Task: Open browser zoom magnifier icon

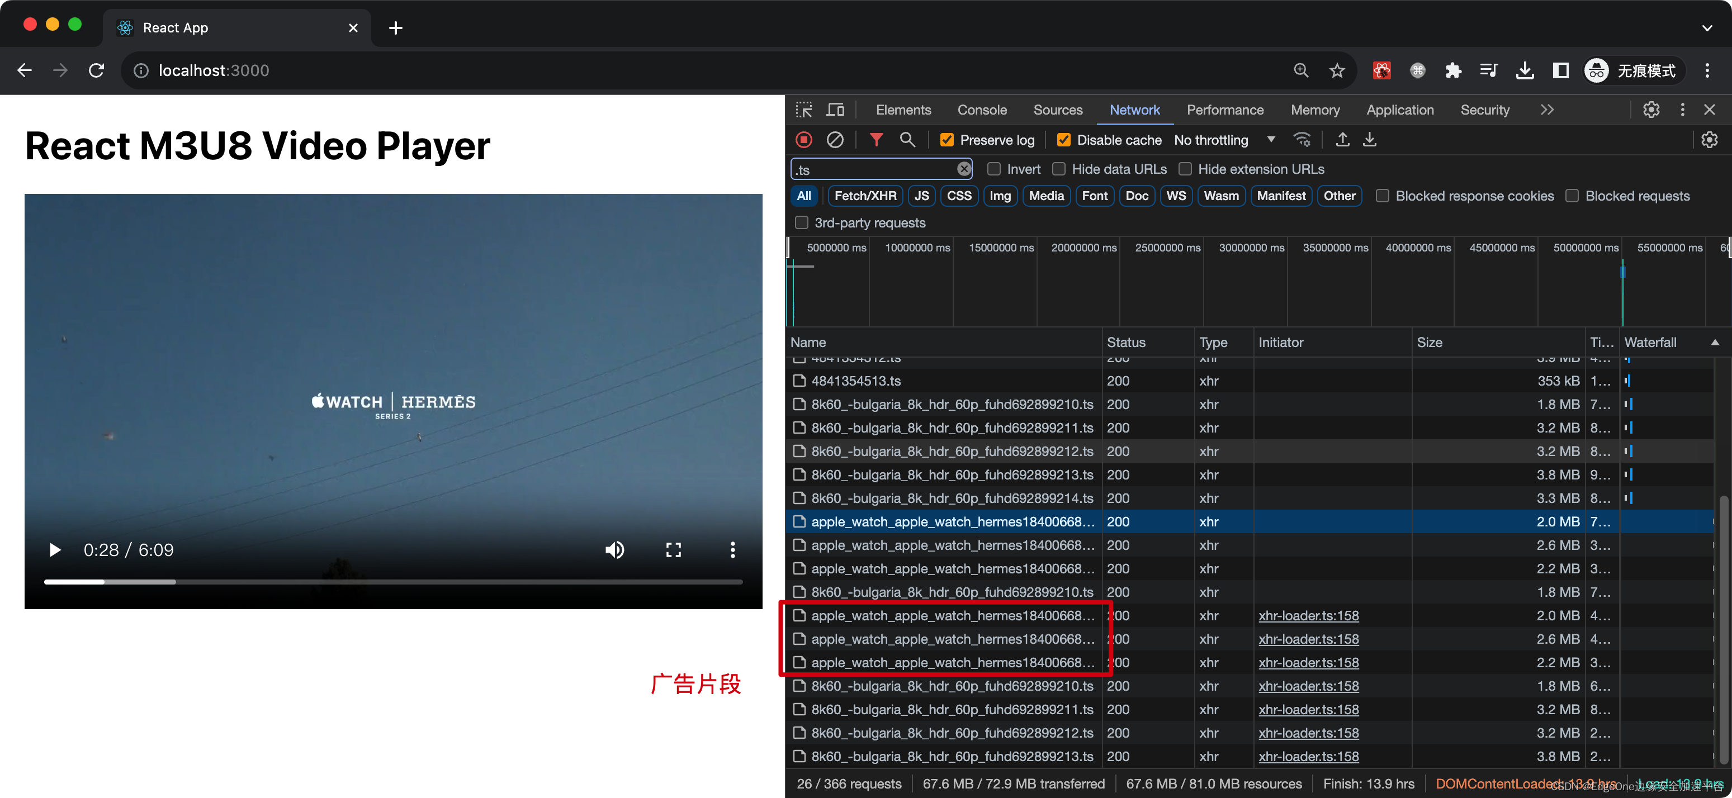Action: tap(1301, 70)
